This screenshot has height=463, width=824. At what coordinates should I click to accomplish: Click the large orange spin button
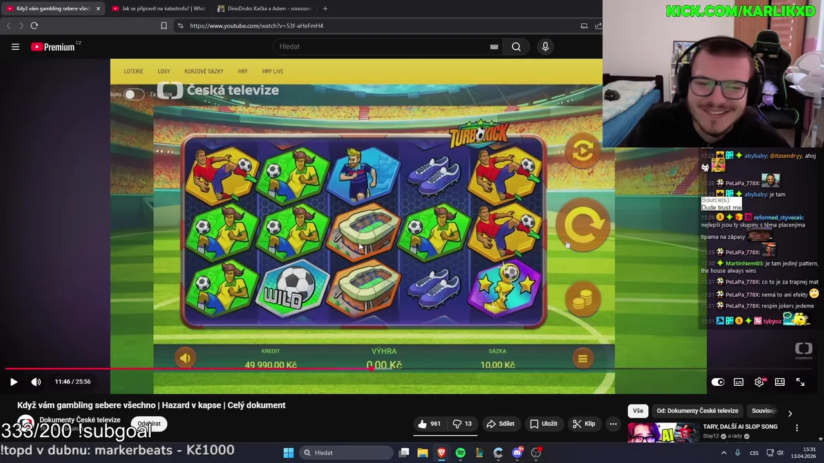click(x=583, y=225)
